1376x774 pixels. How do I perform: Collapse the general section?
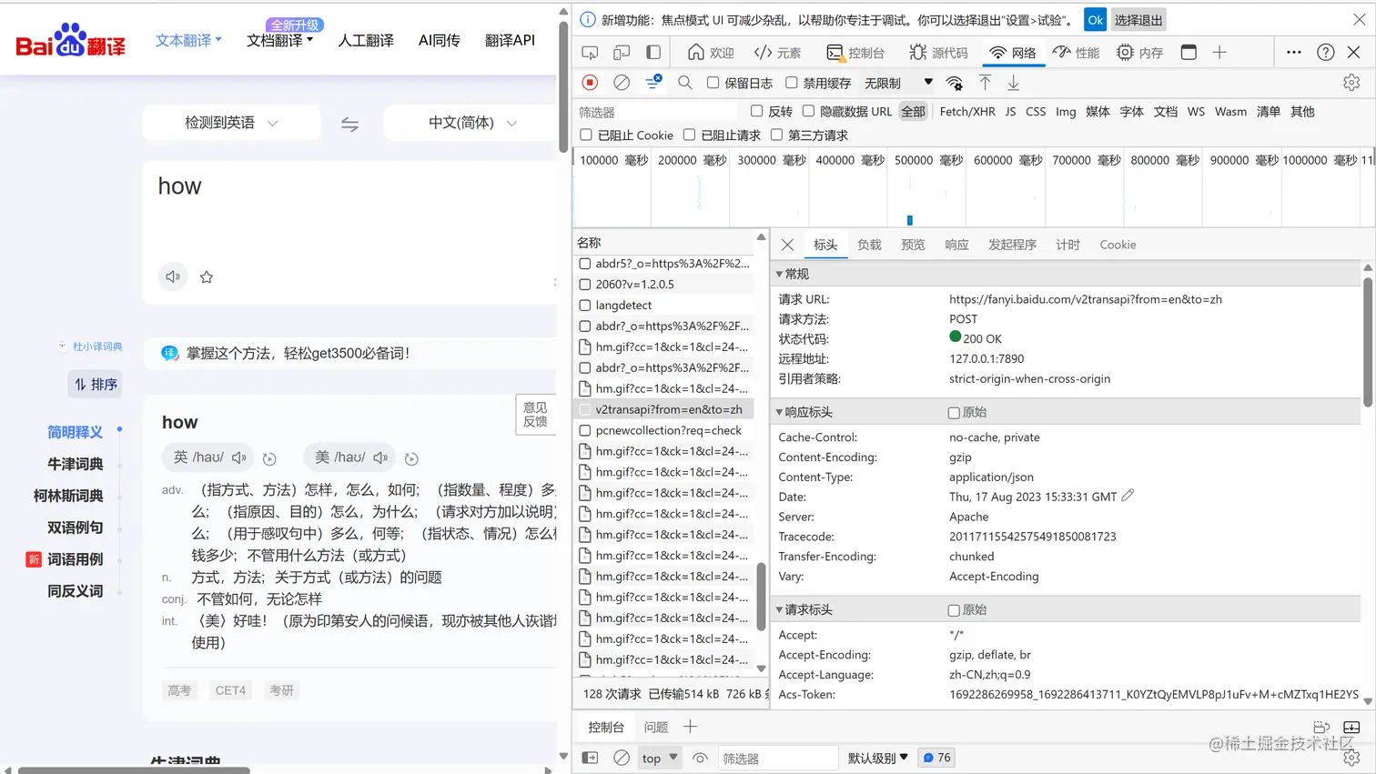[x=779, y=274]
